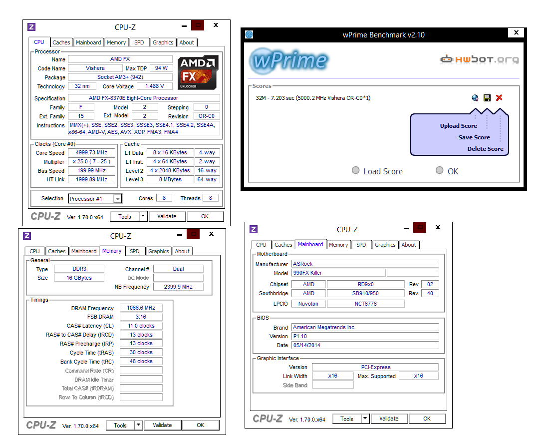
Task: Click the 32M - 7.203 sec score entry
Action: coord(313,98)
